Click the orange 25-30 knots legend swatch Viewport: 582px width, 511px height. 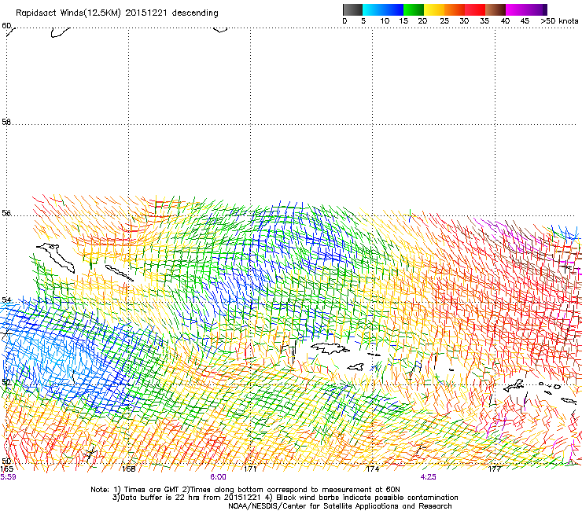coord(455,9)
